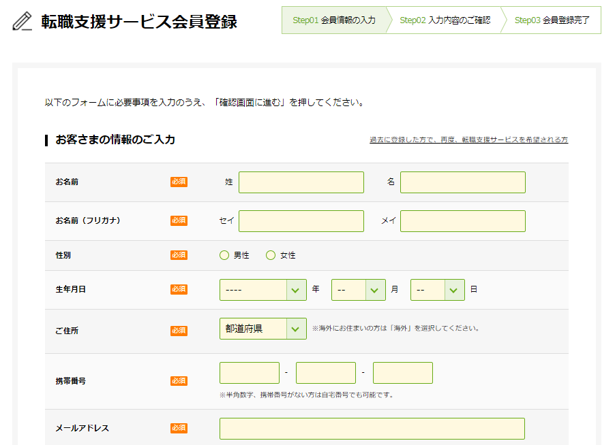Click the 携帯番号 field label

[71, 381]
